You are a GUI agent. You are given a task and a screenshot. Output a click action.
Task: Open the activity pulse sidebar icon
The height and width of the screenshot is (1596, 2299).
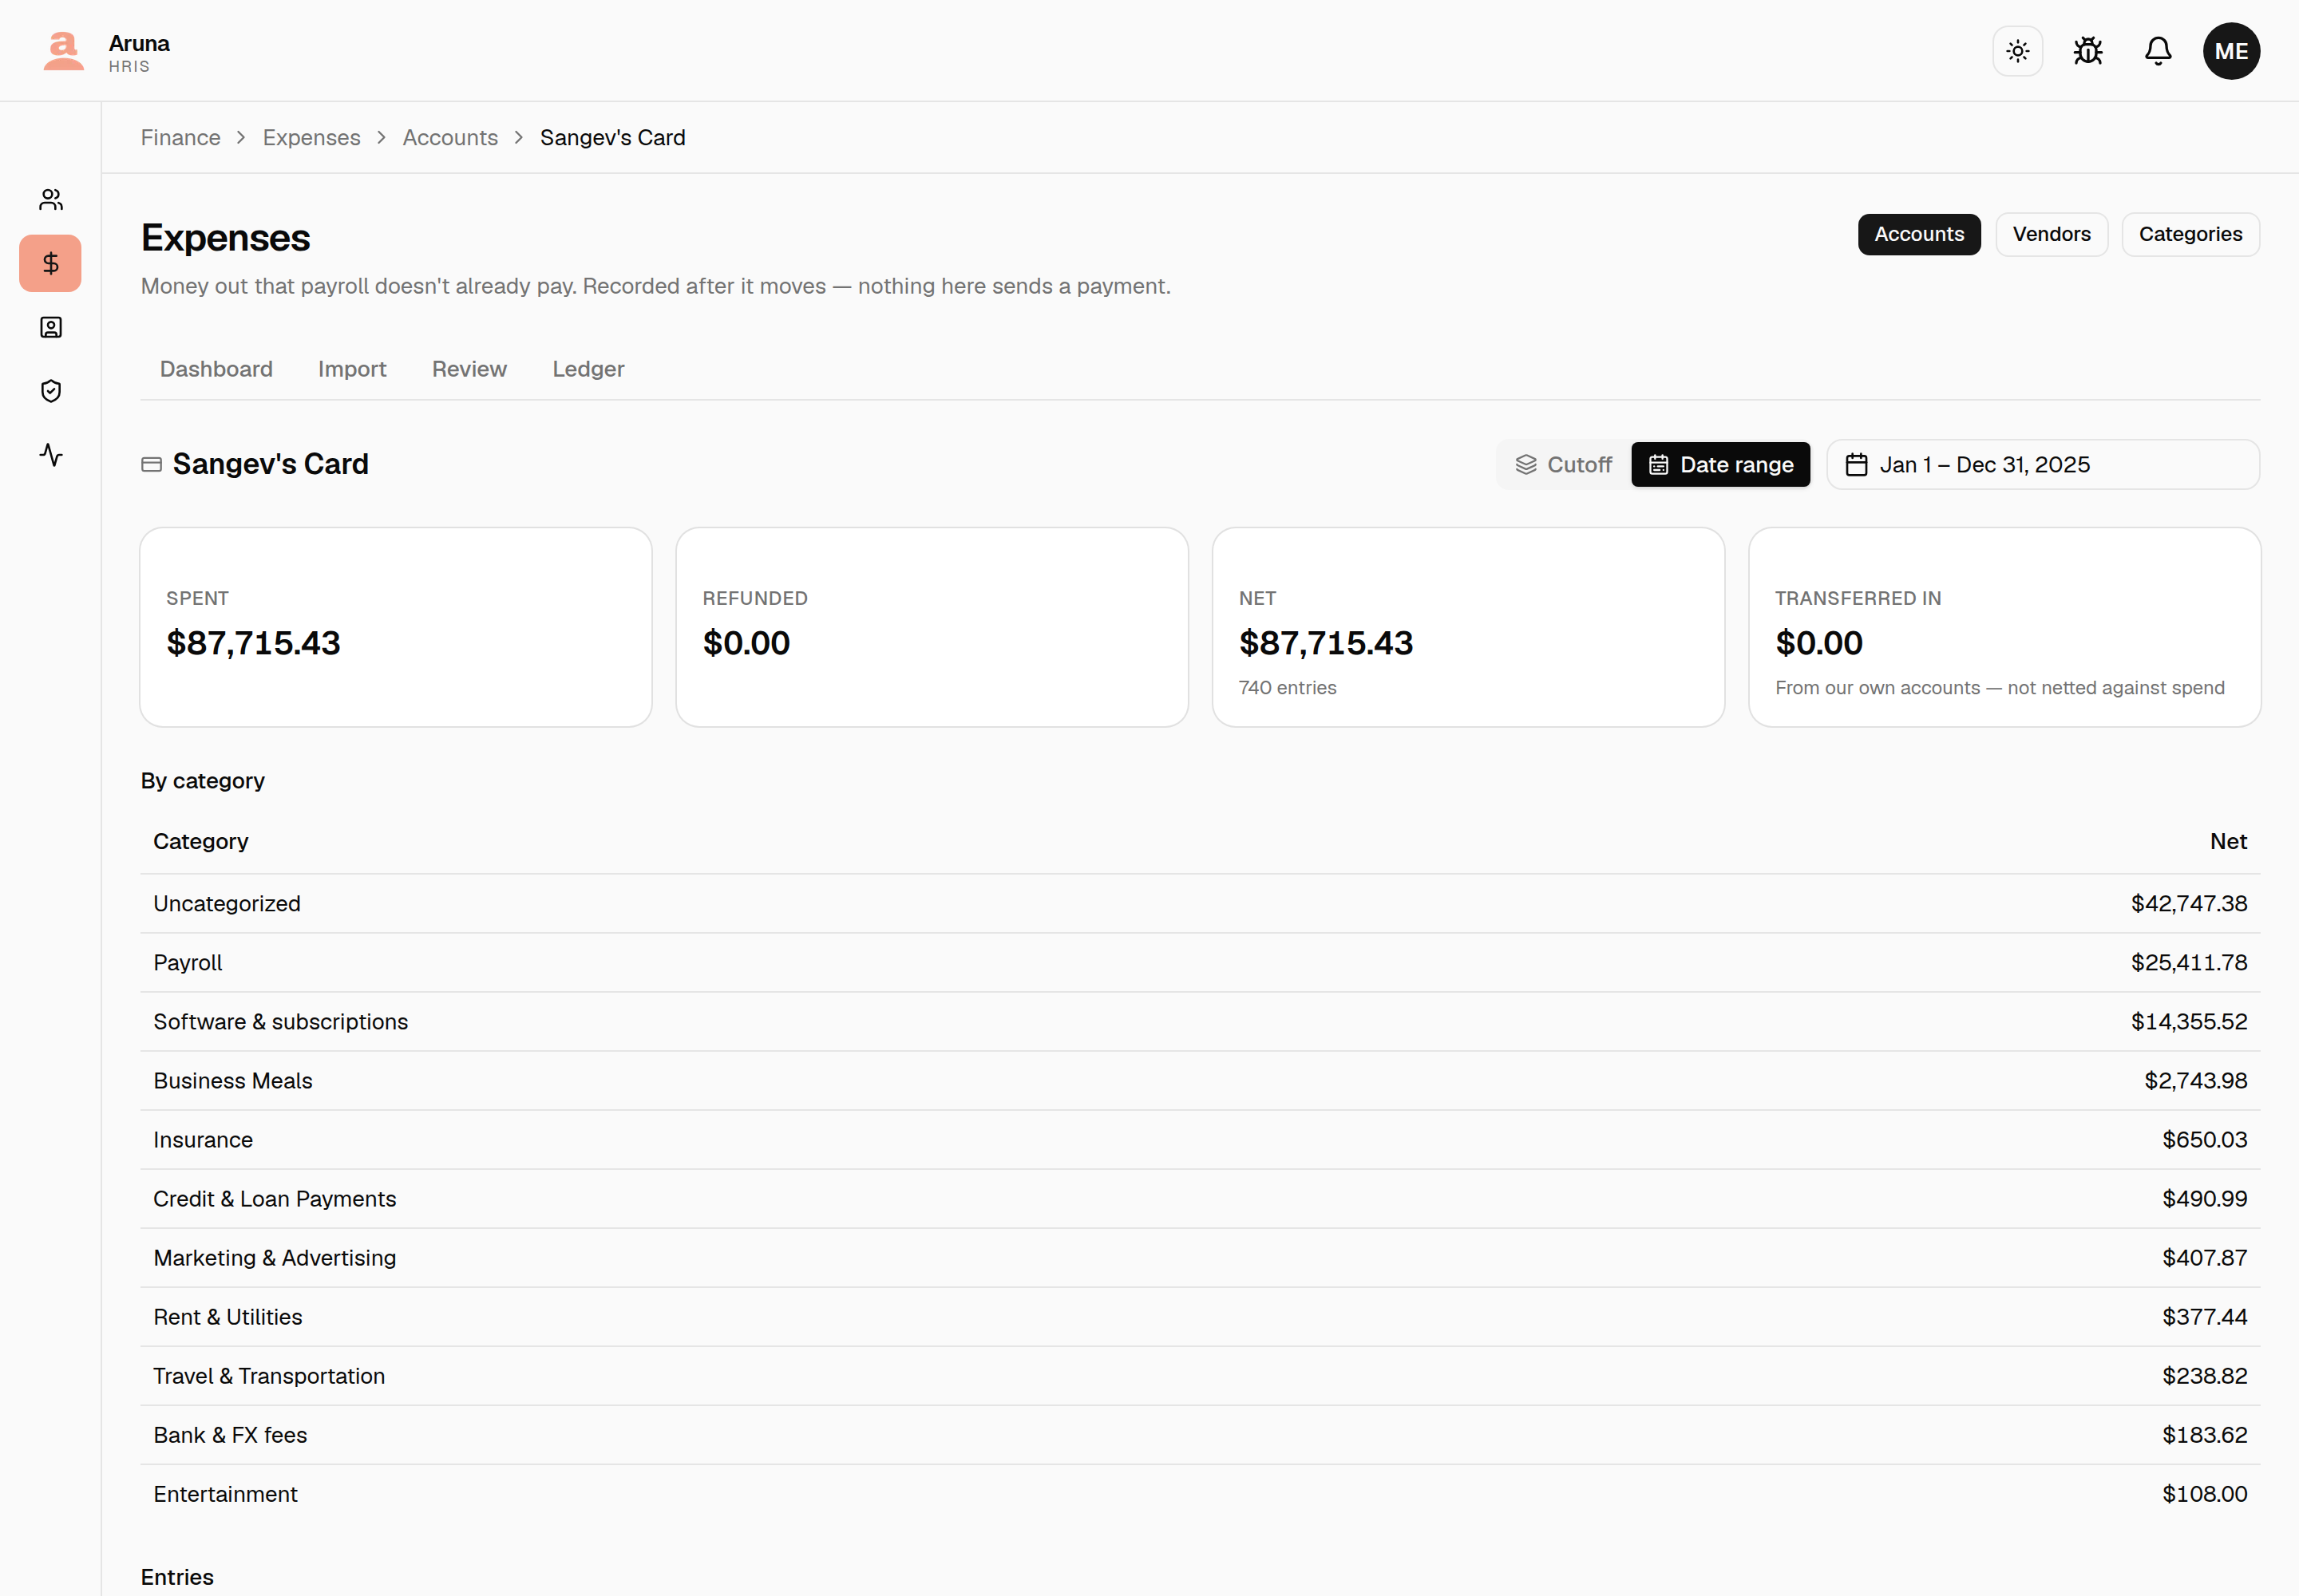pos(51,455)
